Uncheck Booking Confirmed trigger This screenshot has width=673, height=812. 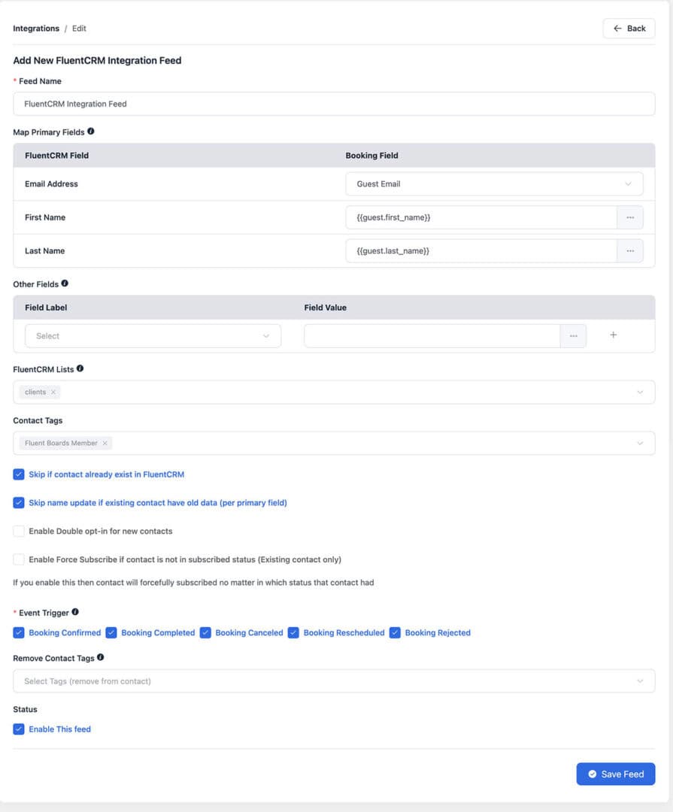[x=19, y=633]
